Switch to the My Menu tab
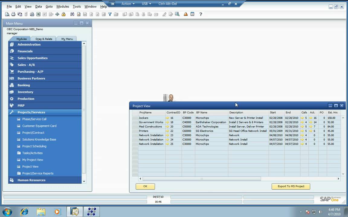 point(67,39)
